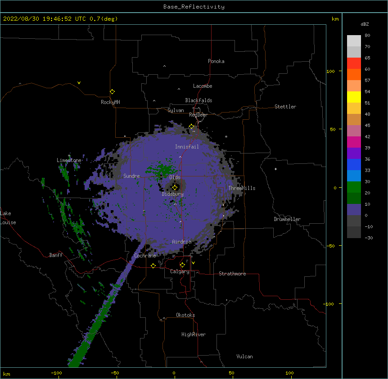
Task: Click the Olds town label
Action: [175, 177]
